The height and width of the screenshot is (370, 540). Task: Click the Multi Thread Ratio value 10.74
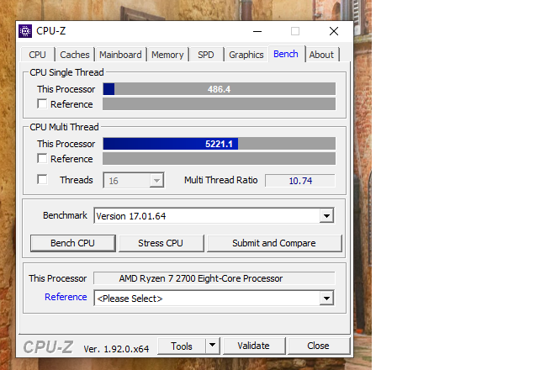pyautogui.click(x=300, y=181)
